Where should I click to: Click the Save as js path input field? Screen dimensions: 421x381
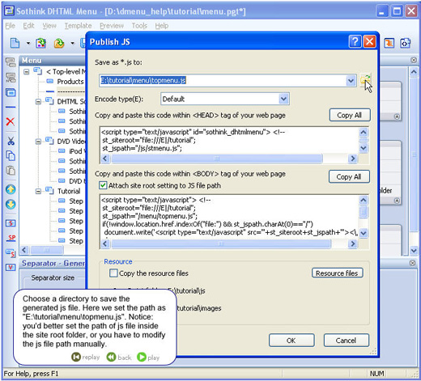[x=223, y=80]
